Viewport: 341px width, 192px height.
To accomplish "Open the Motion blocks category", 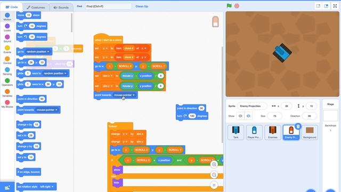I will [x=7, y=17].
